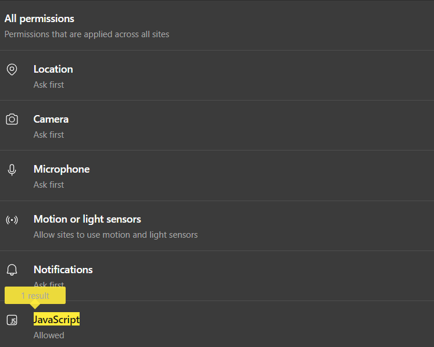The height and width of the screenshot is (347, 434).
Task: Click the JavaScript JS icon
Action: [12, 320]
